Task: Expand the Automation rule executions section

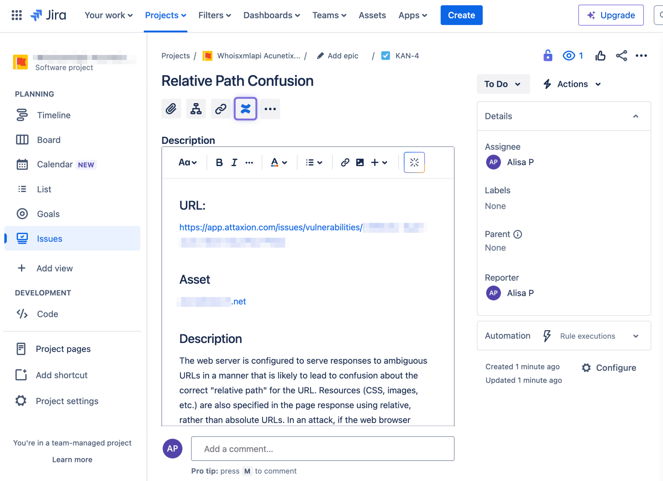Action: [x=635, y=336]
